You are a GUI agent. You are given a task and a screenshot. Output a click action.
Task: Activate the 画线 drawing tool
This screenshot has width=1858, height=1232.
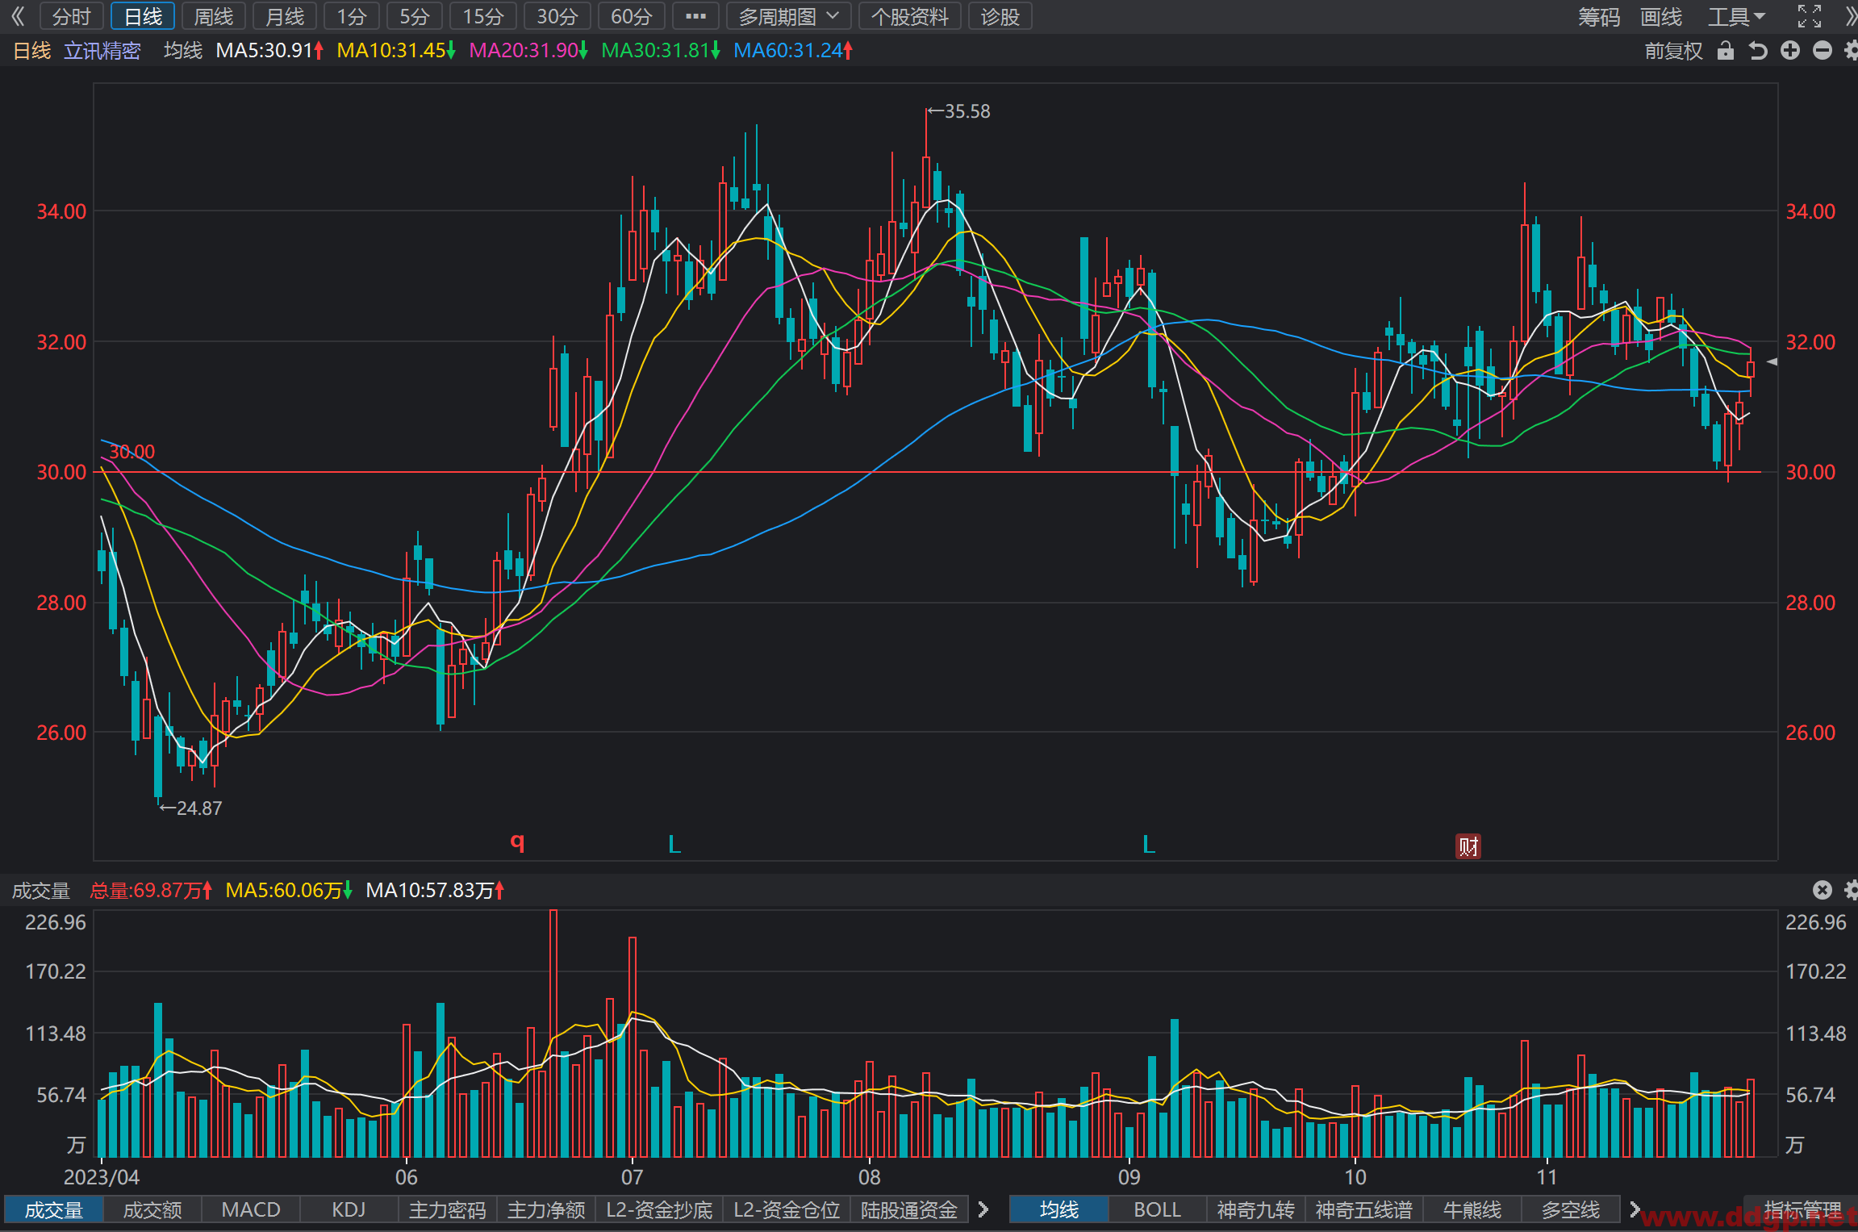coord(1661,16)
